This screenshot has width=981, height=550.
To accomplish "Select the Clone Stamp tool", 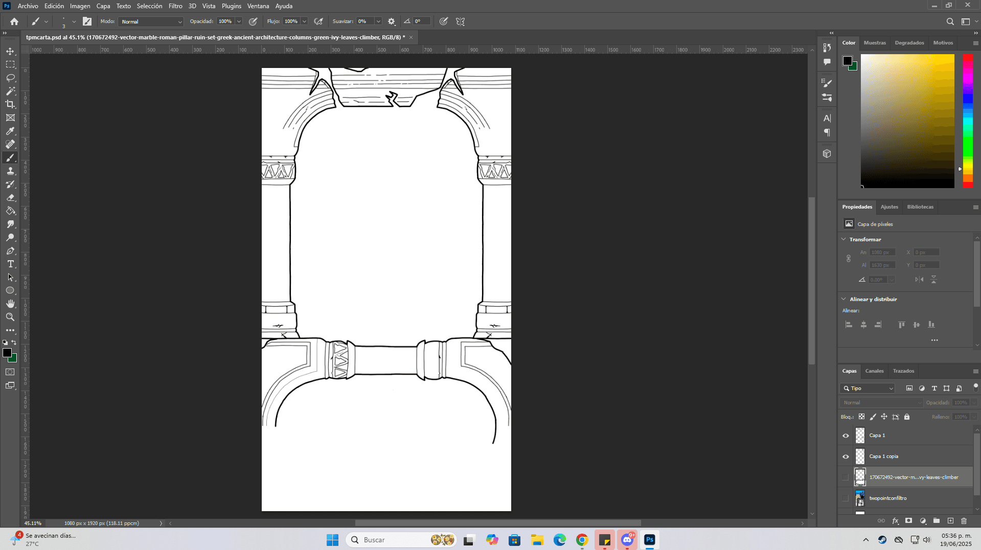I will pos(10,171).
